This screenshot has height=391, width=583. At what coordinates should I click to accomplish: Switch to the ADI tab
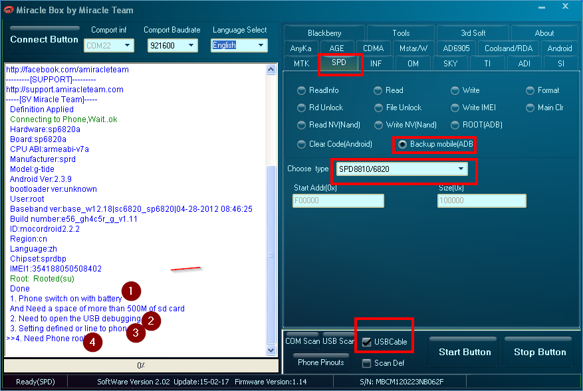pyautogui.click(x=524, y=64)
